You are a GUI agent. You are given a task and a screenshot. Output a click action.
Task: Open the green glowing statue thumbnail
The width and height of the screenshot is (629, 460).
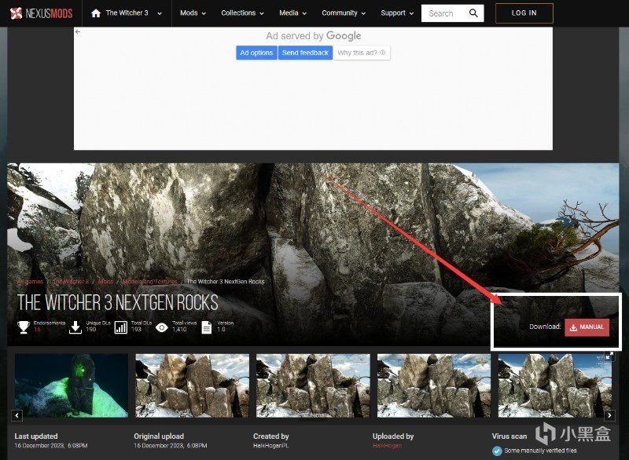click(72, 385)
